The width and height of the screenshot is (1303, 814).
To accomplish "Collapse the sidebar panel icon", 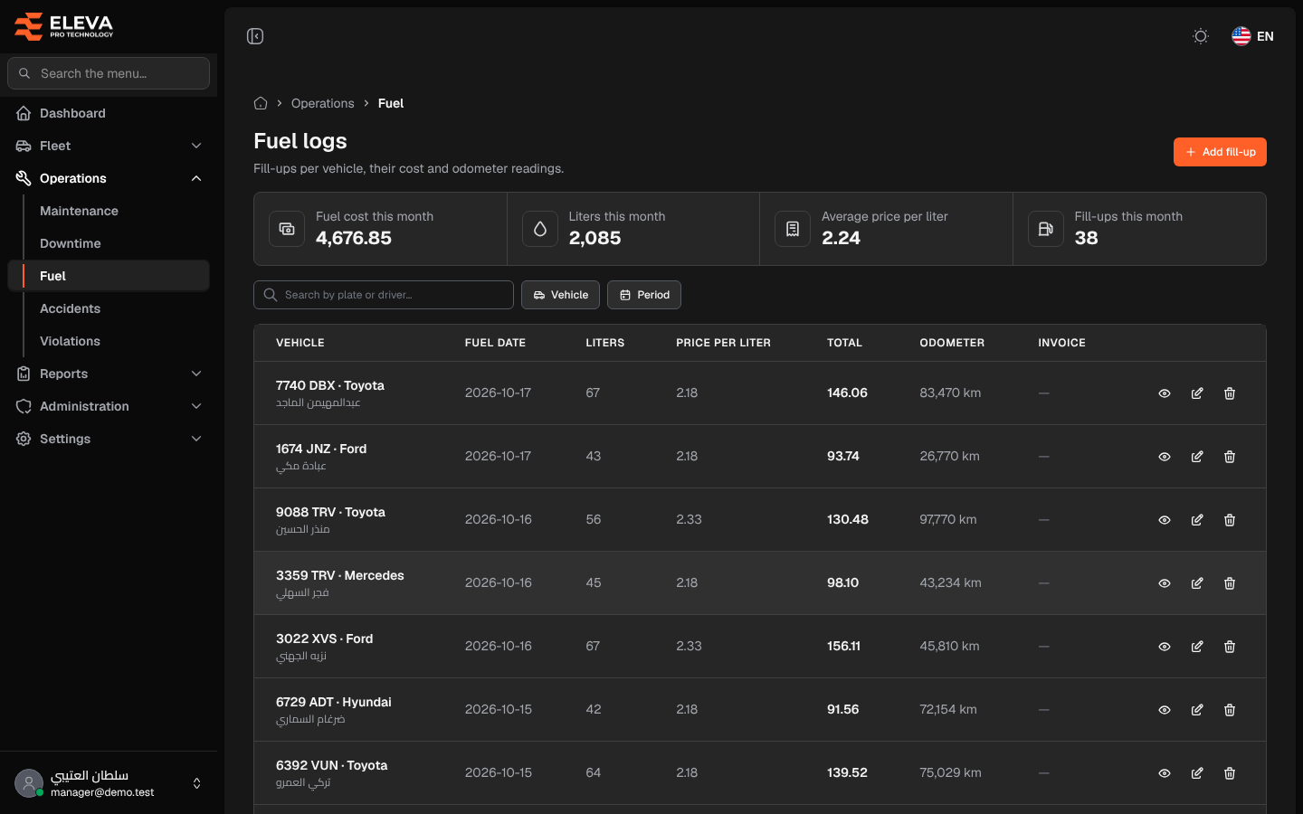I will pos(255,36).
